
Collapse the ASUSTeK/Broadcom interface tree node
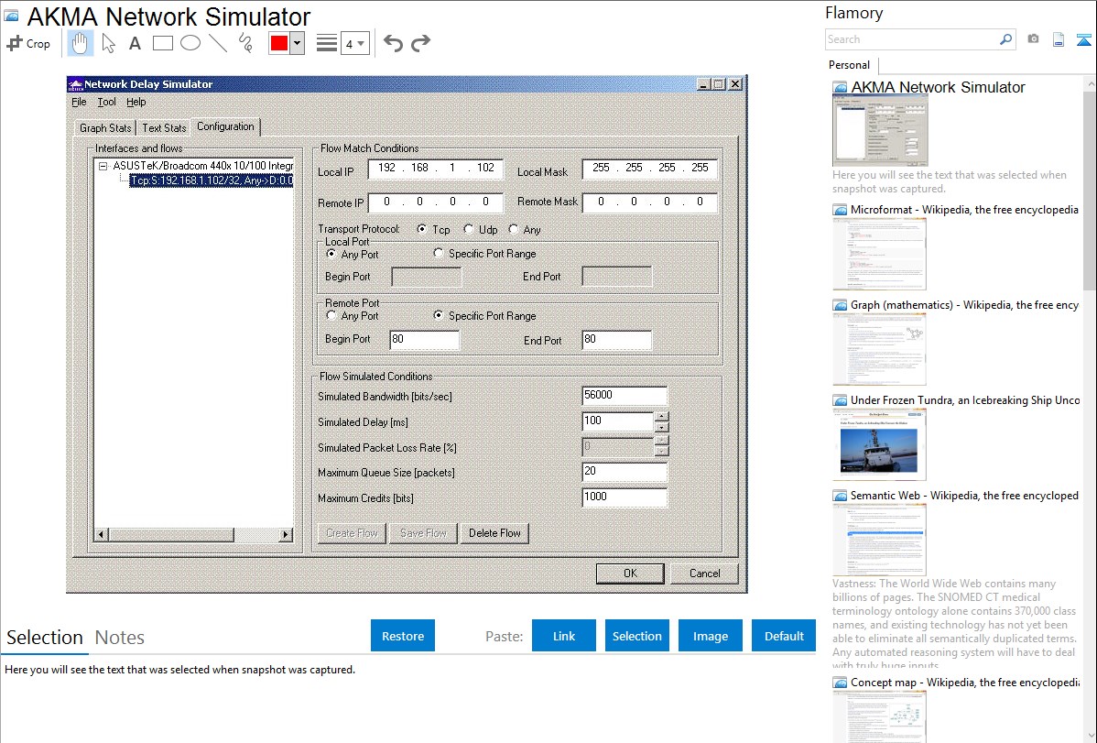tap(104, 167)
